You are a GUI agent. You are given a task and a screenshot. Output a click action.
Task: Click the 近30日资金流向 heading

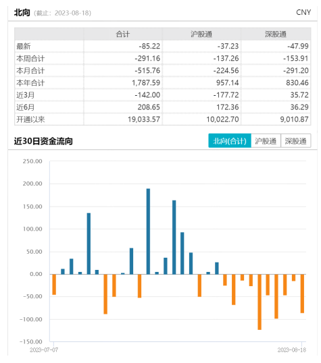click(43, 141)
